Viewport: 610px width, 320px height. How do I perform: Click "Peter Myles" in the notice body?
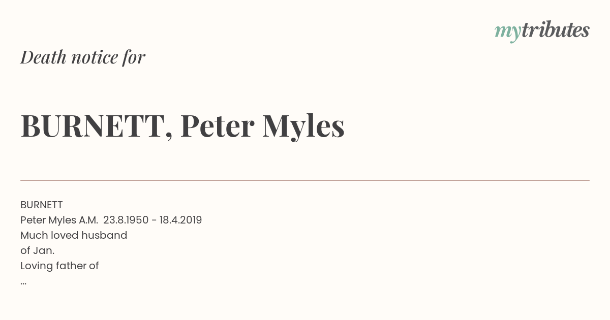tap(48, 220)
